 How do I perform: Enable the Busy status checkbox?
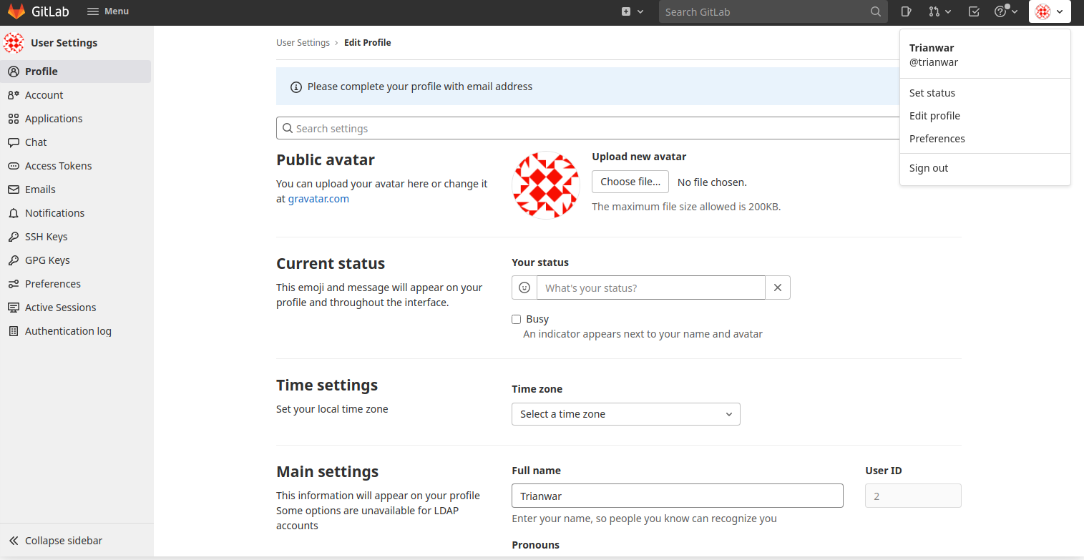(516, 319)
